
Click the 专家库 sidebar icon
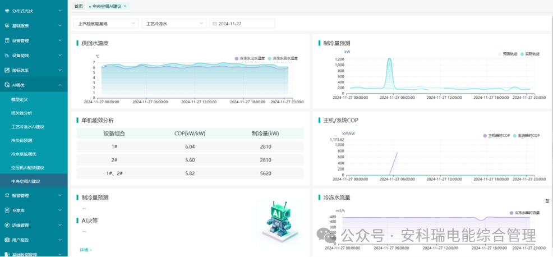[7, 210]
